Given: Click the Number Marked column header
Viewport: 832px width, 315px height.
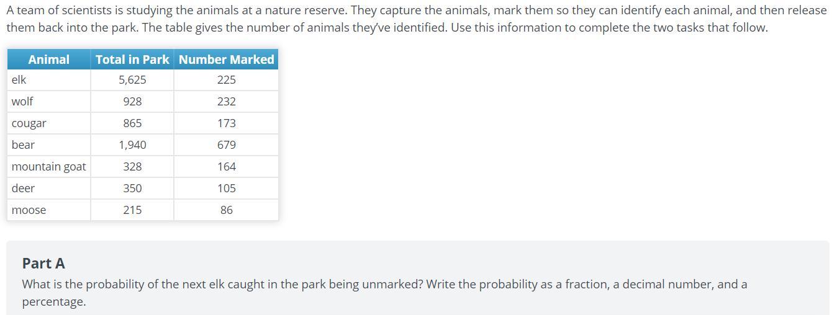Looking at the screenshot, I should (226, 60).
